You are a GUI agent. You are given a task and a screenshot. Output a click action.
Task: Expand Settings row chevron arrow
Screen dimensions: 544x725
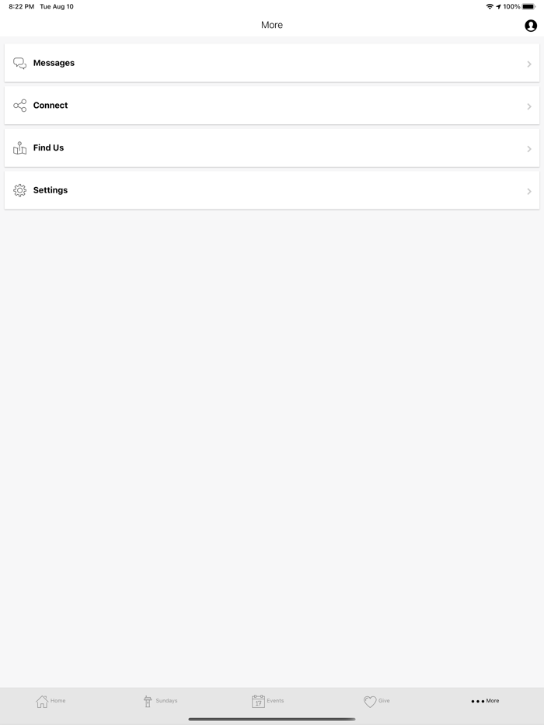click(x=529, y=191)
